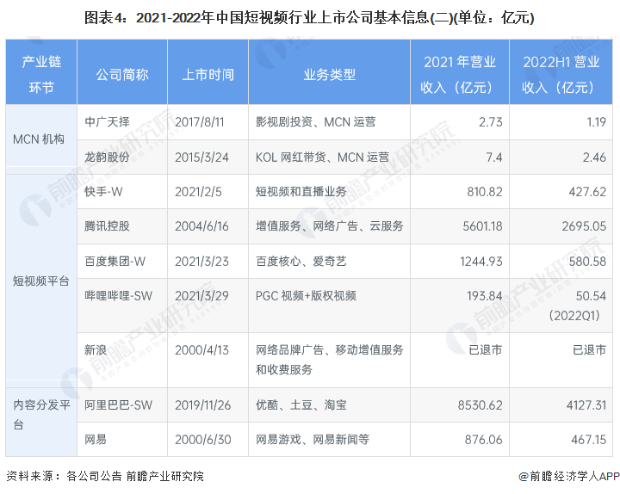Click the source note 资料来源 text

pos(105,476)
